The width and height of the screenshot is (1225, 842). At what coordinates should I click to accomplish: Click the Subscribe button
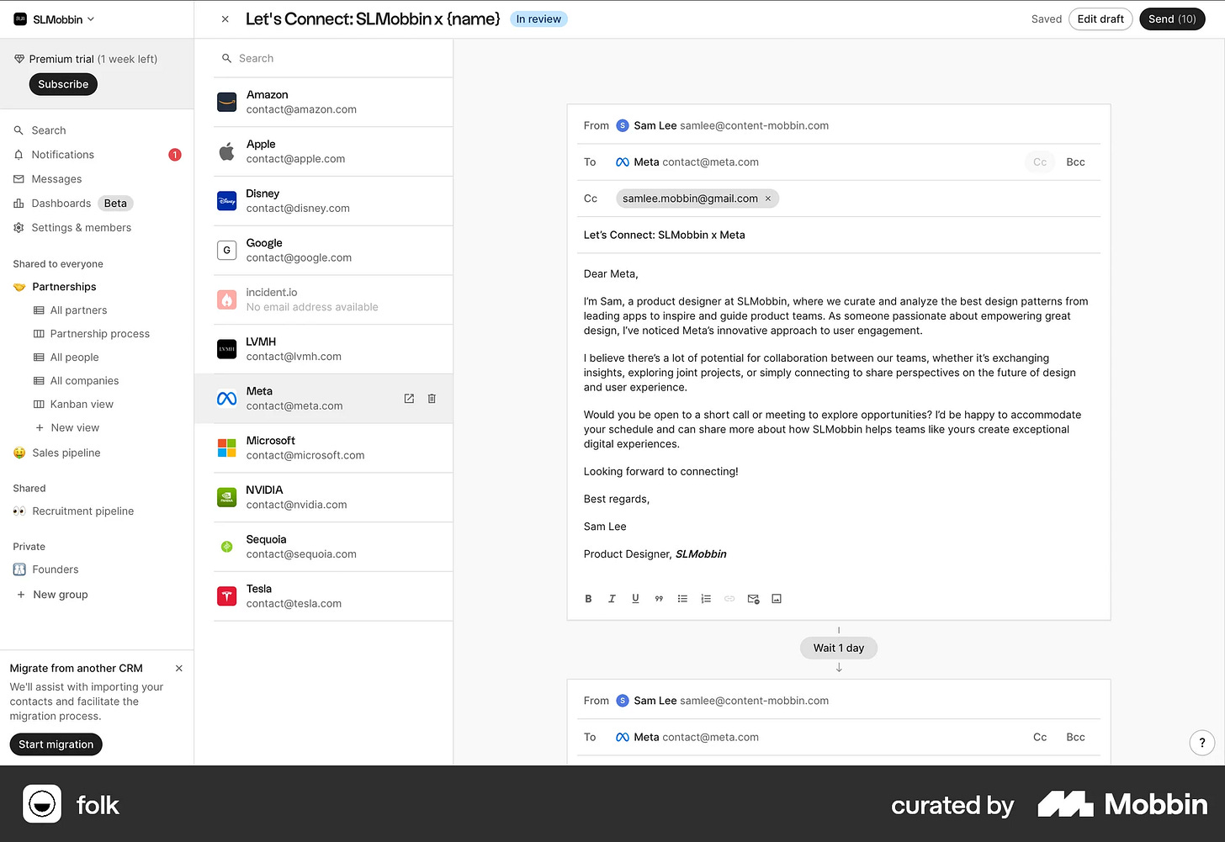click(x=63, y=84)
